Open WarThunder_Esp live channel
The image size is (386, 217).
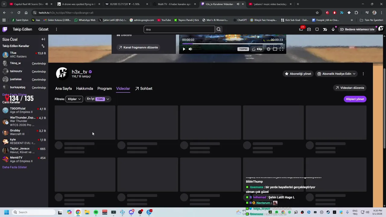[x=24, y=121]
